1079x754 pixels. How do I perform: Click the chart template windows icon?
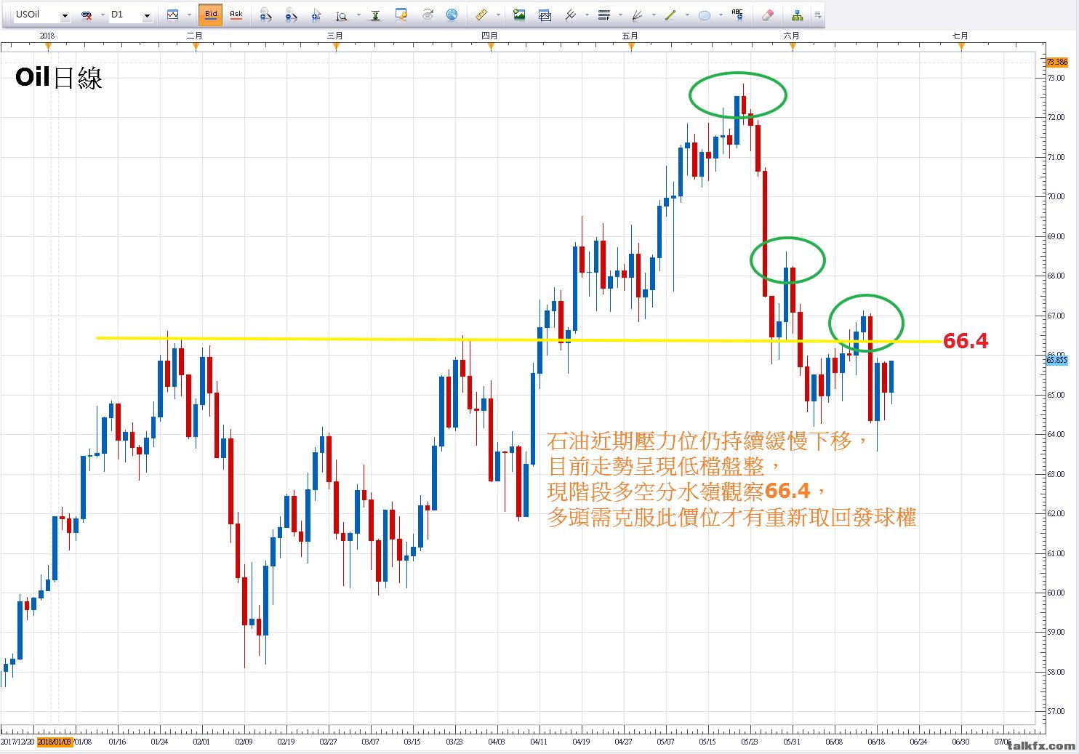pyautogui.click(x=544, y=15)
